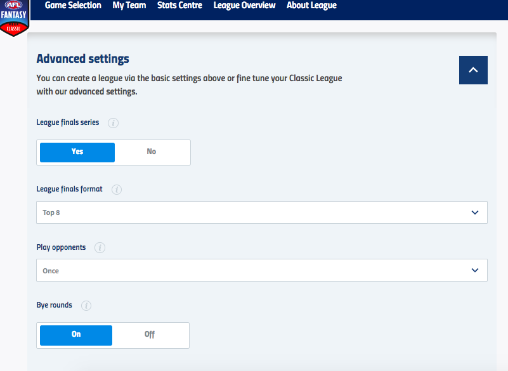Image resolution: width=508 pixels, height=371 pixels.
Task: Click info icon next to League finals series
Action: (113, 123)
